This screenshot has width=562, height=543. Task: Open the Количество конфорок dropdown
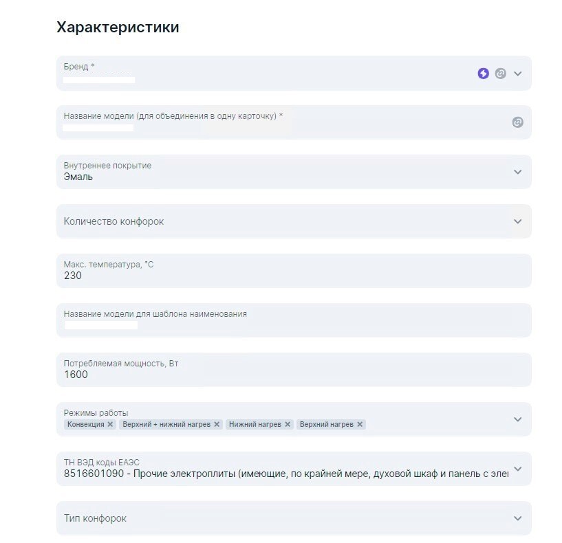[294, 221]
